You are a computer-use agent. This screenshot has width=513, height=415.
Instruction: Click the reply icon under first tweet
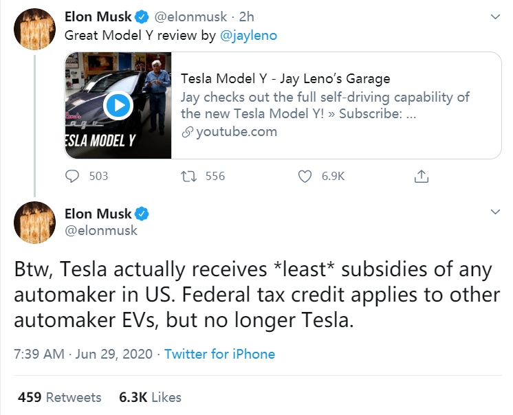[x=73, y=177]
